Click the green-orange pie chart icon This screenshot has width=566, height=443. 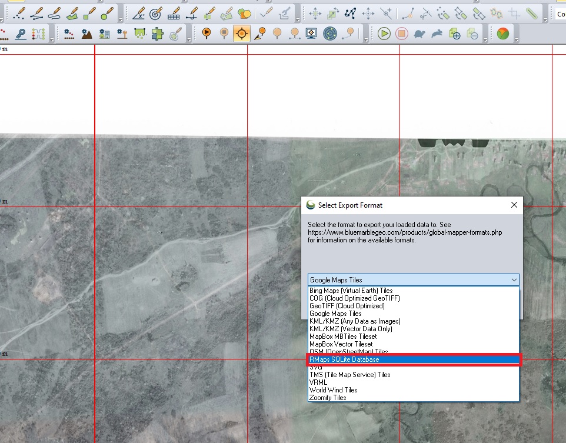(x=502, y=34)
